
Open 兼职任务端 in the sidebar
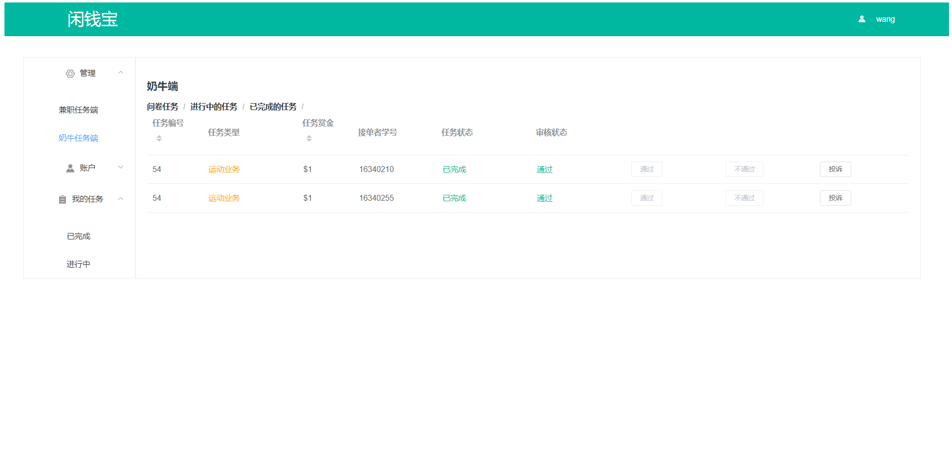tap(78, 110)
